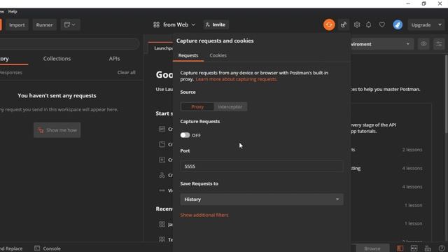Viewport: 448px width, 252px height.
Task: Open the Bootcamp icon in status bar
Action: pyautogui.click(x=428, y=248)
